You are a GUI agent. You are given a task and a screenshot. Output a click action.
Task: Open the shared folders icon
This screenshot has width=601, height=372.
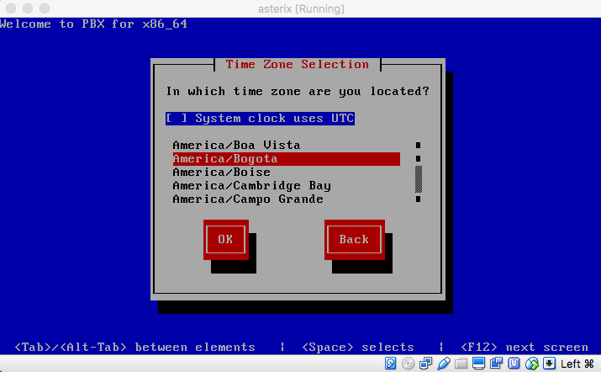461,363
